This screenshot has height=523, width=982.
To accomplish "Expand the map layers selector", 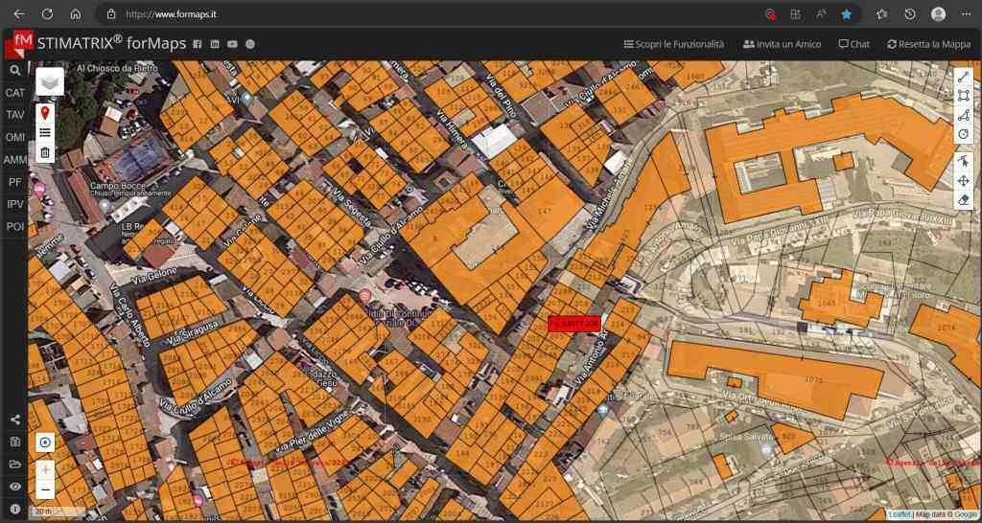I will (x=49, y=82).
